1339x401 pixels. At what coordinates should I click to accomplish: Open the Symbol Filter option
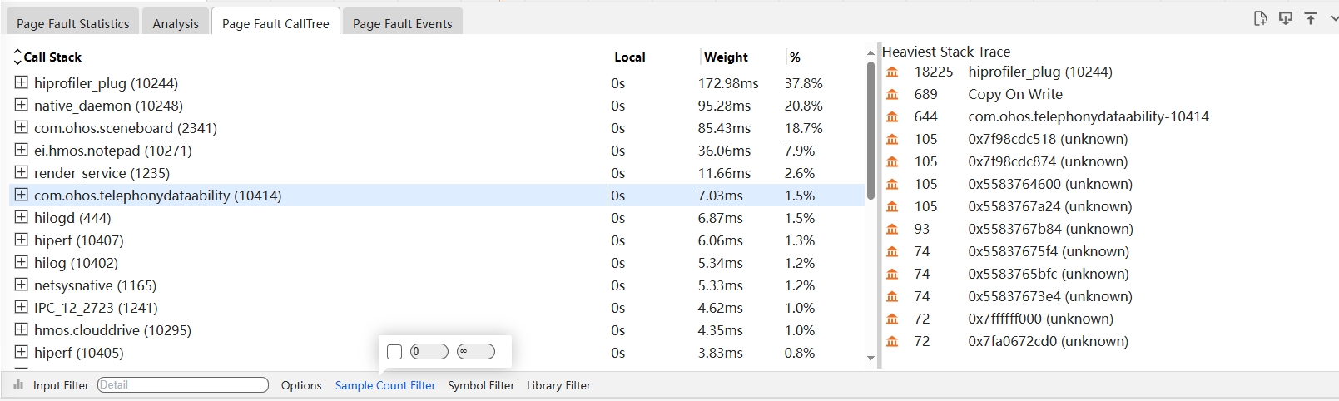(x=481, y=385)
